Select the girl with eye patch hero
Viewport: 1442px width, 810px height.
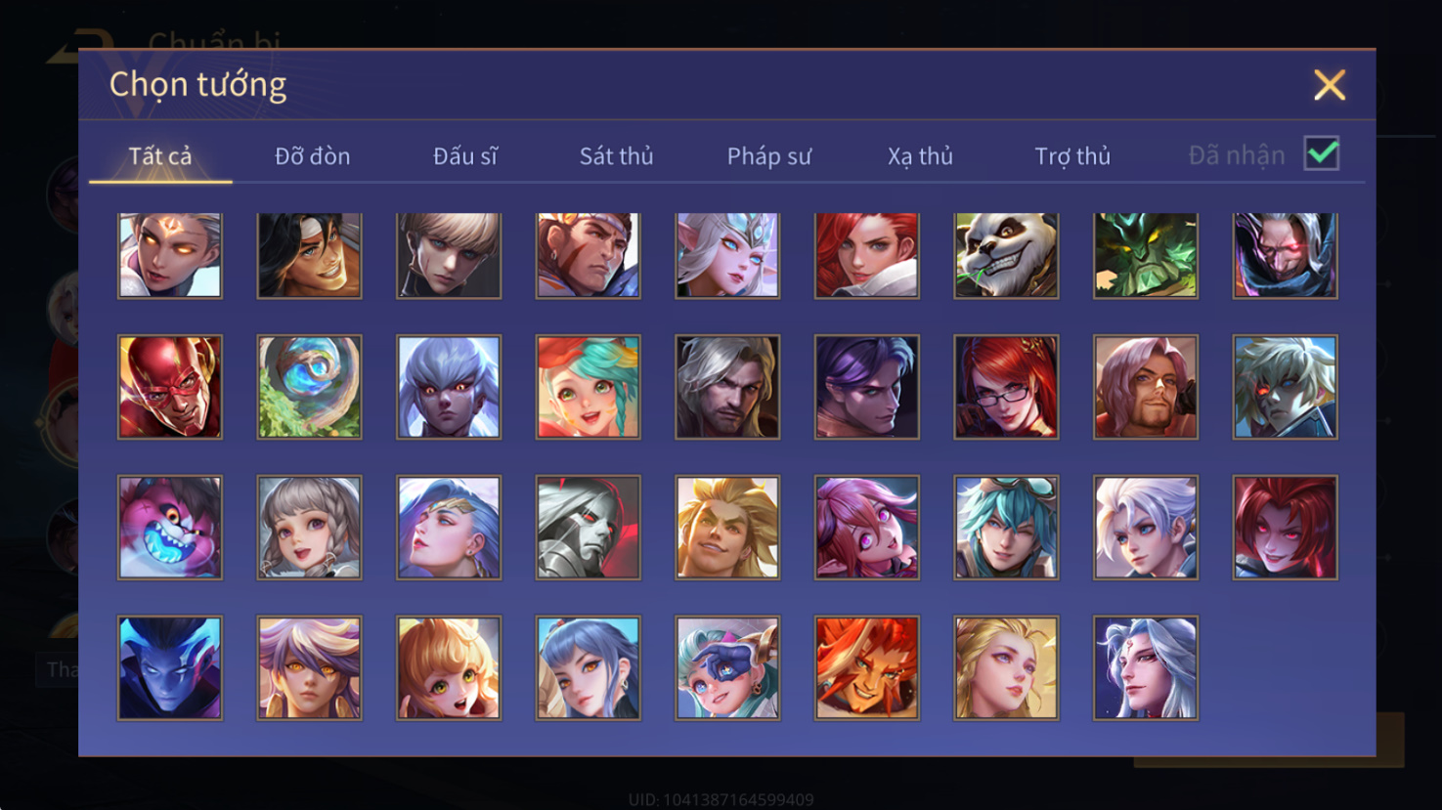coord(727,668)
